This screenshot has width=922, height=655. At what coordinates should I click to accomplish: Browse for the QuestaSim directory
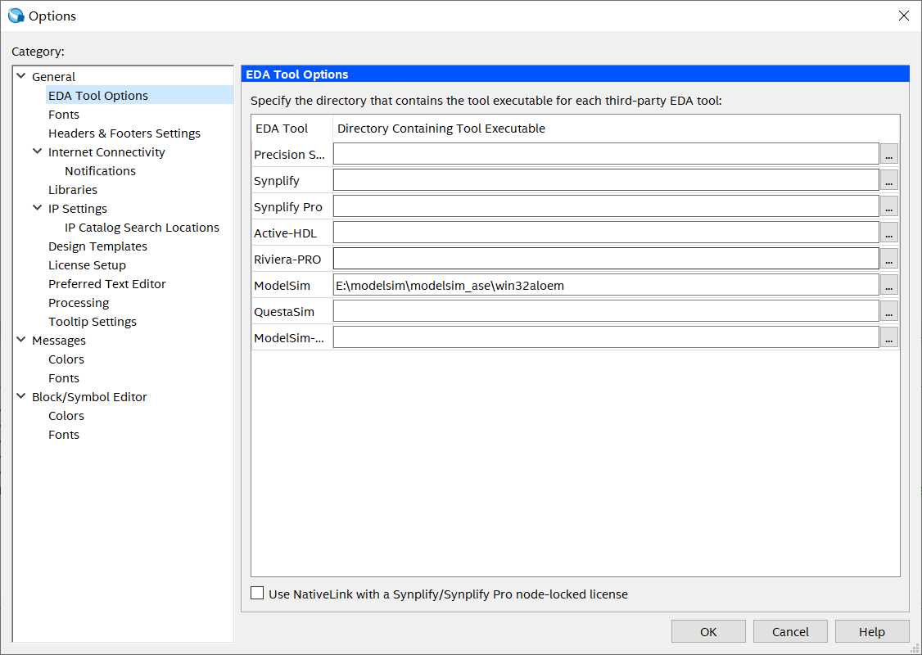tap(889, 311)
